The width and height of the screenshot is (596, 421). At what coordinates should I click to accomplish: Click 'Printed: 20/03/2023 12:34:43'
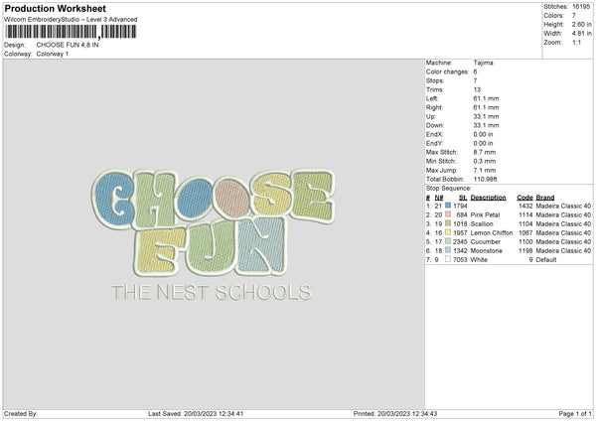coord(395,413)
